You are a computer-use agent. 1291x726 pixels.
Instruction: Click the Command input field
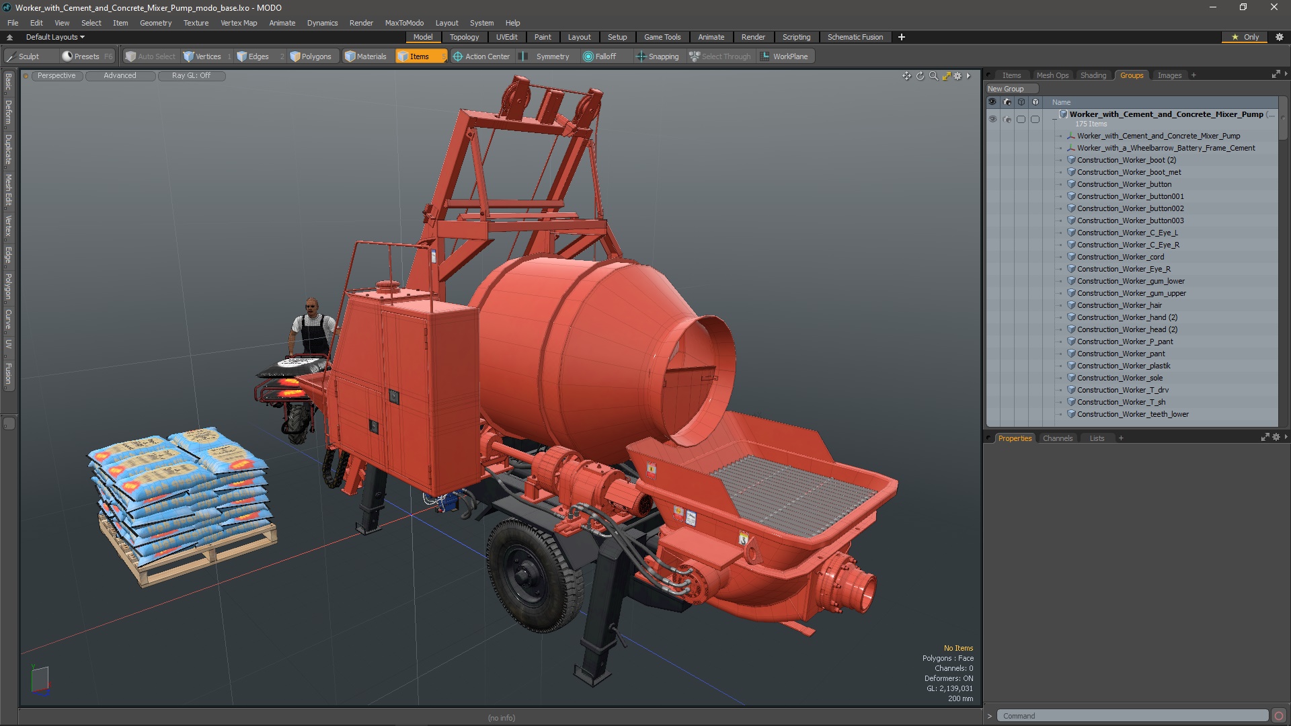[x=1132, y=716]
